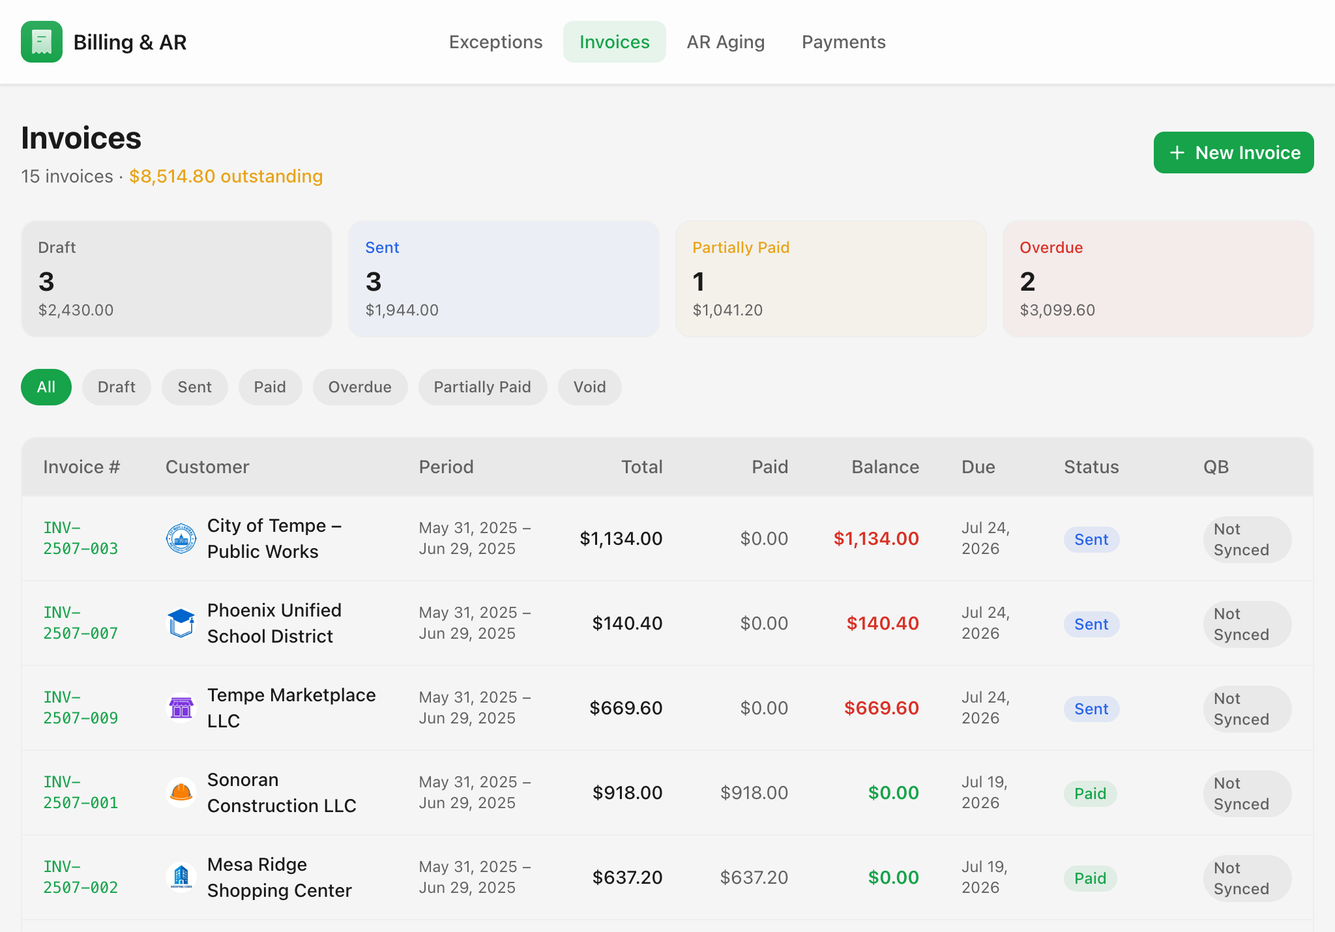The height and width of the screenshot is (932, 1335).
Task: Open invoice INV-2507-002
Action: point(81,877)
